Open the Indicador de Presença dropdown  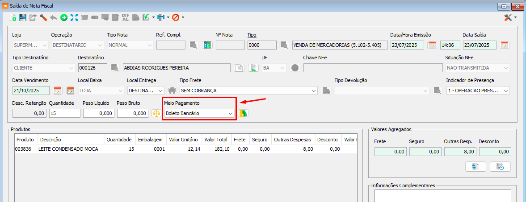tap(506, 91)
